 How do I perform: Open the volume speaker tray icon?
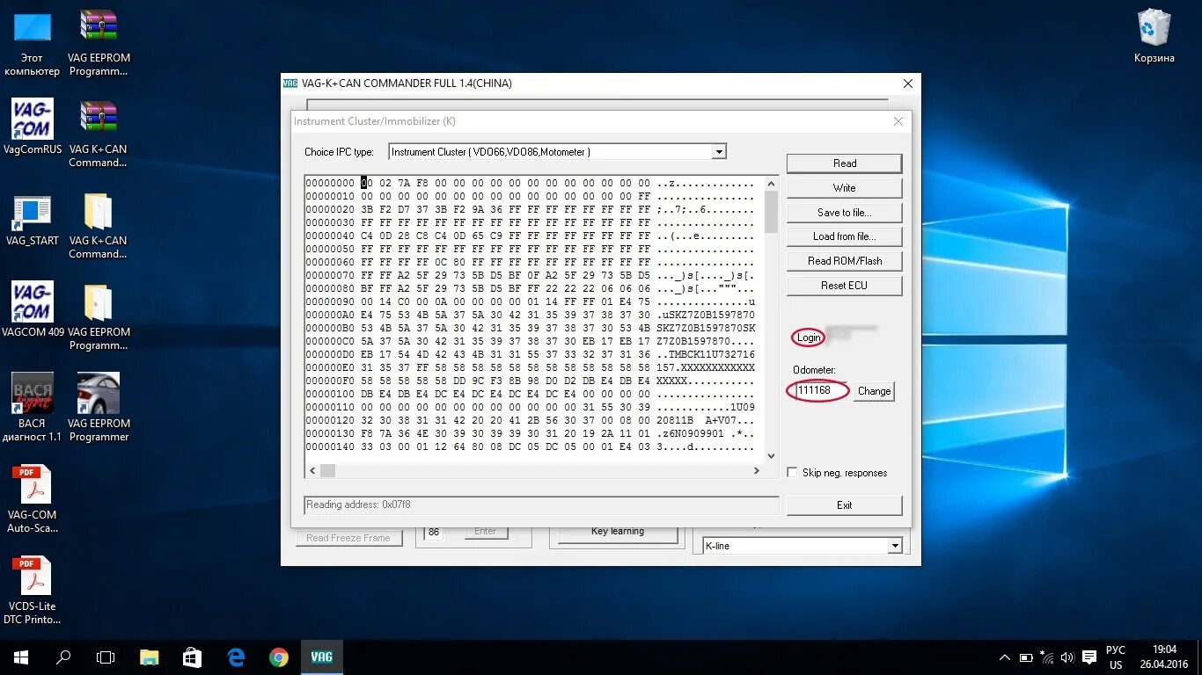[1067, 657]
